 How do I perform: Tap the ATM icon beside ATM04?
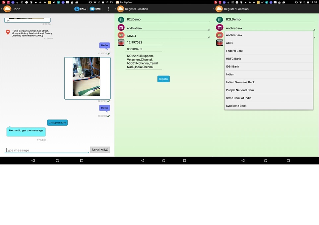pyautogui.click(x=121, y=35)
